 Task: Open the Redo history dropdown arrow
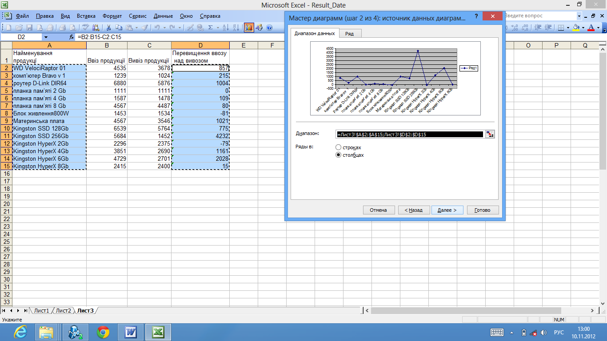pos(180,28)
